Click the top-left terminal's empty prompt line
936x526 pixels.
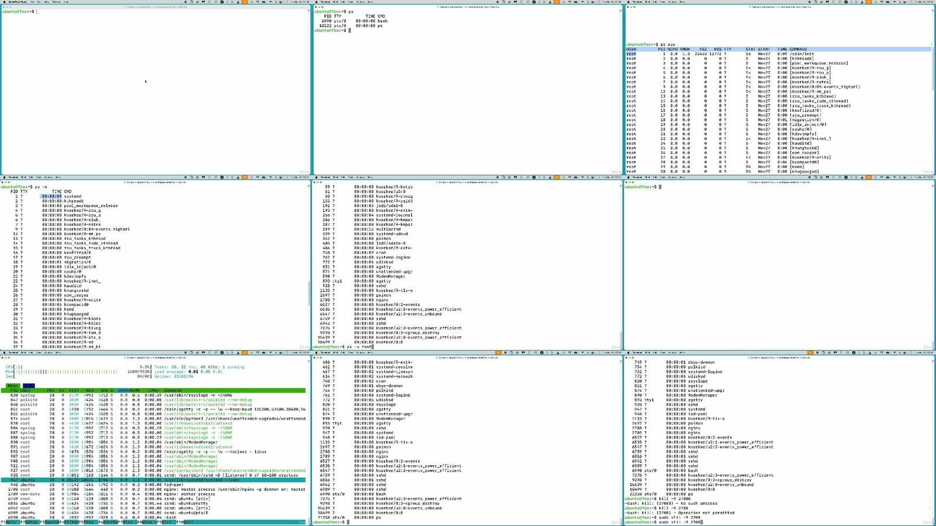(156, 12)
